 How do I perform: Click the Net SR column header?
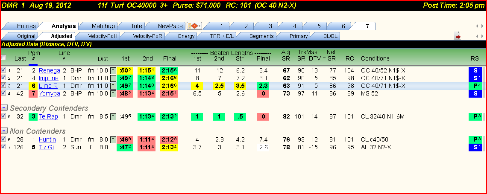pos(332,55)
